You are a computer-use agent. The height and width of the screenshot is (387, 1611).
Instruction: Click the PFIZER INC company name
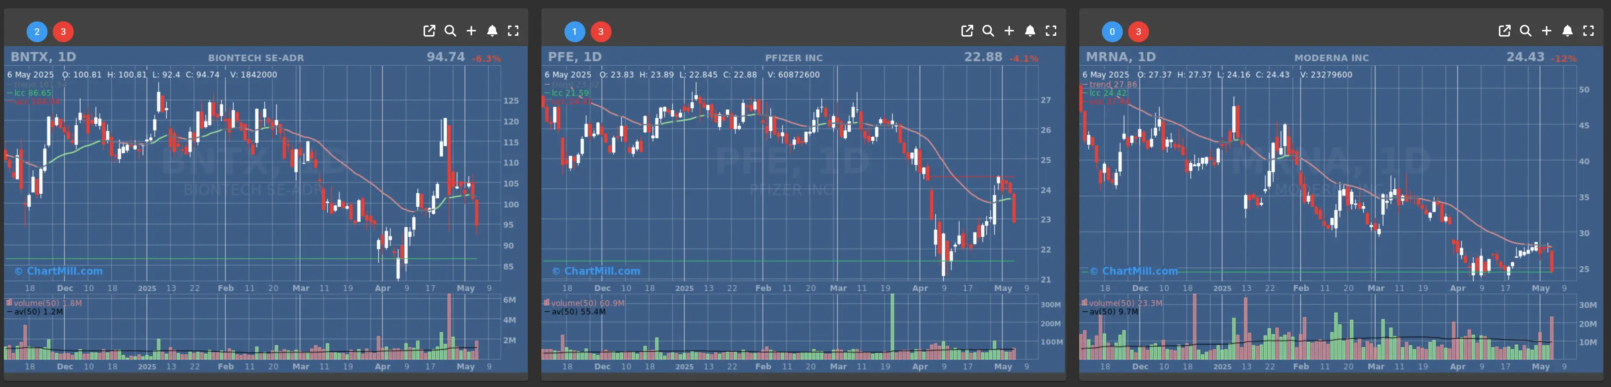[794, 57]
